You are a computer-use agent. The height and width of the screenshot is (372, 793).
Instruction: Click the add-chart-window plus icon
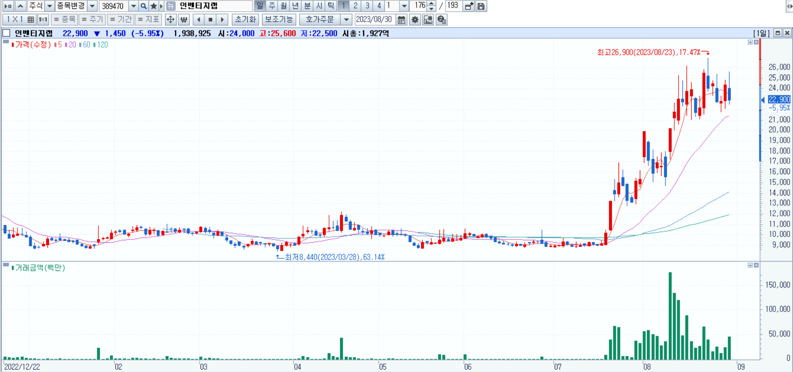coord(469,6)
